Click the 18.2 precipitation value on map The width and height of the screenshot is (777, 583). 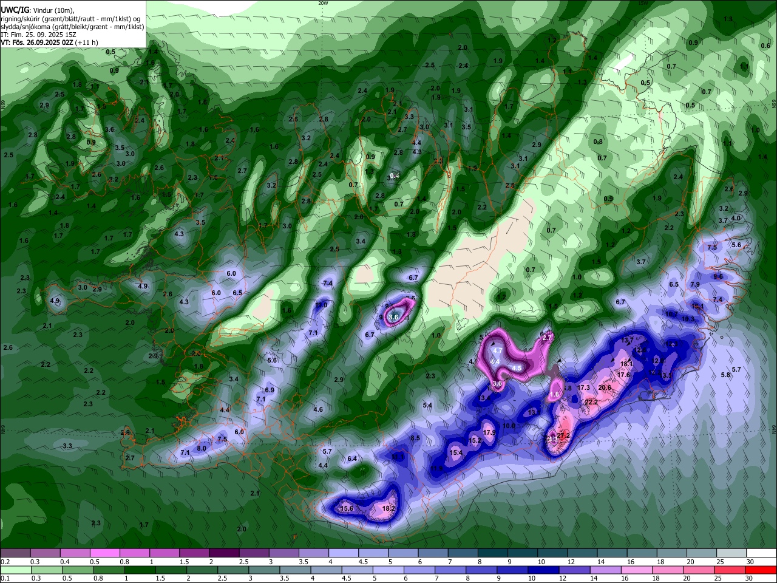[388, 508]
